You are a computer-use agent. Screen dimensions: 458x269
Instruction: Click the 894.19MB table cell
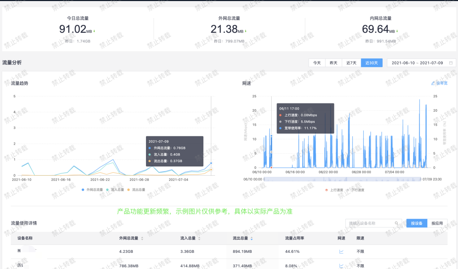pyautogui.click(x=242, y=251)
